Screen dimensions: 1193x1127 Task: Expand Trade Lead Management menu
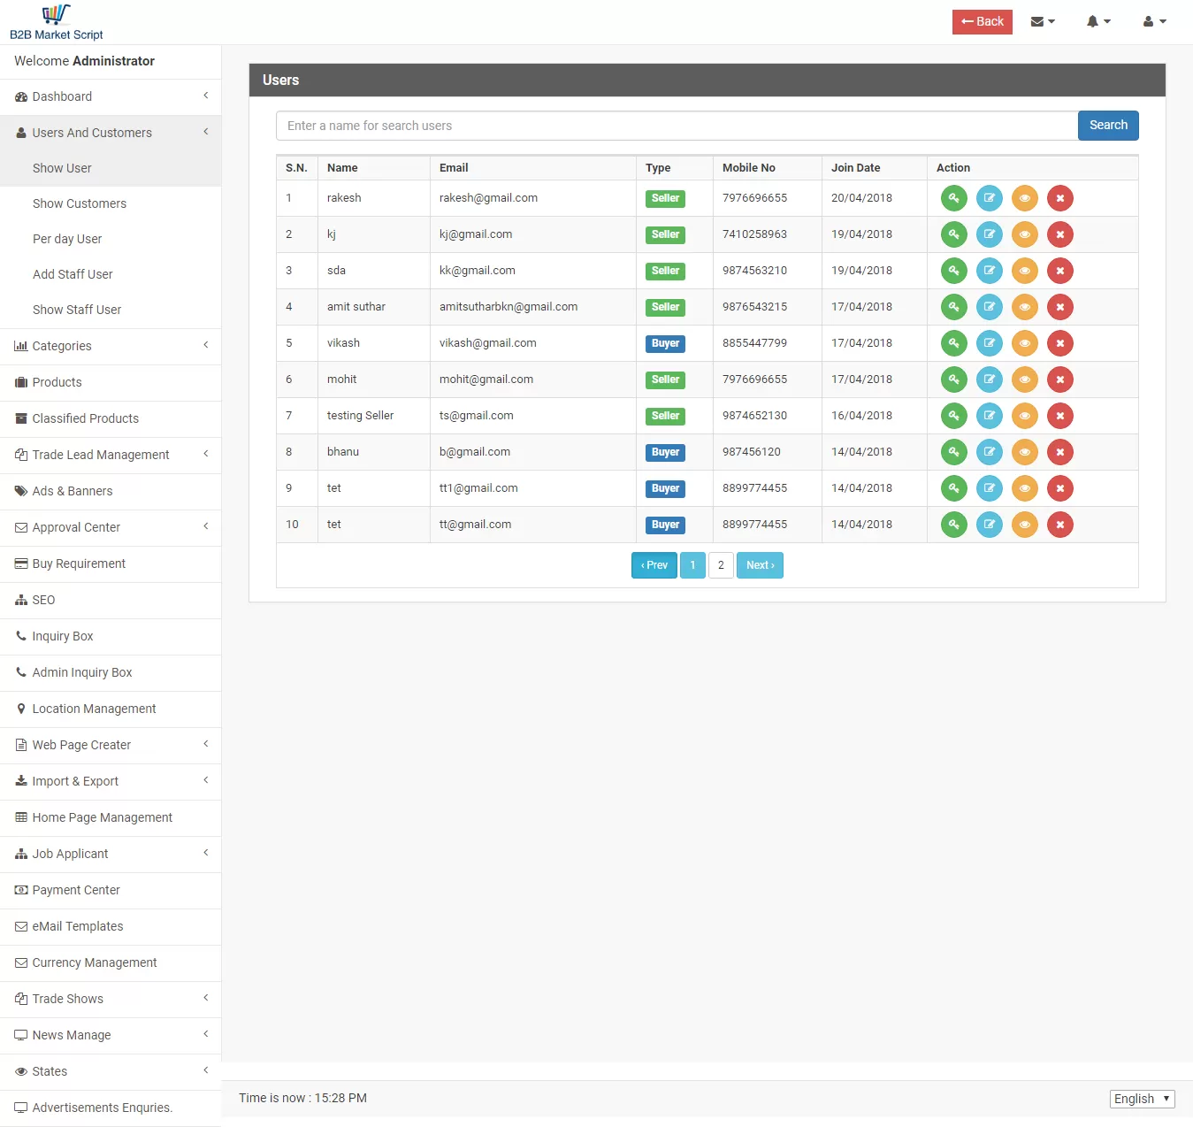[x=111, y=455]
